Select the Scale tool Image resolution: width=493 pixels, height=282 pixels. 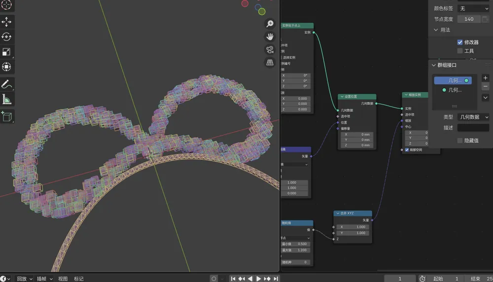[6, 52]
